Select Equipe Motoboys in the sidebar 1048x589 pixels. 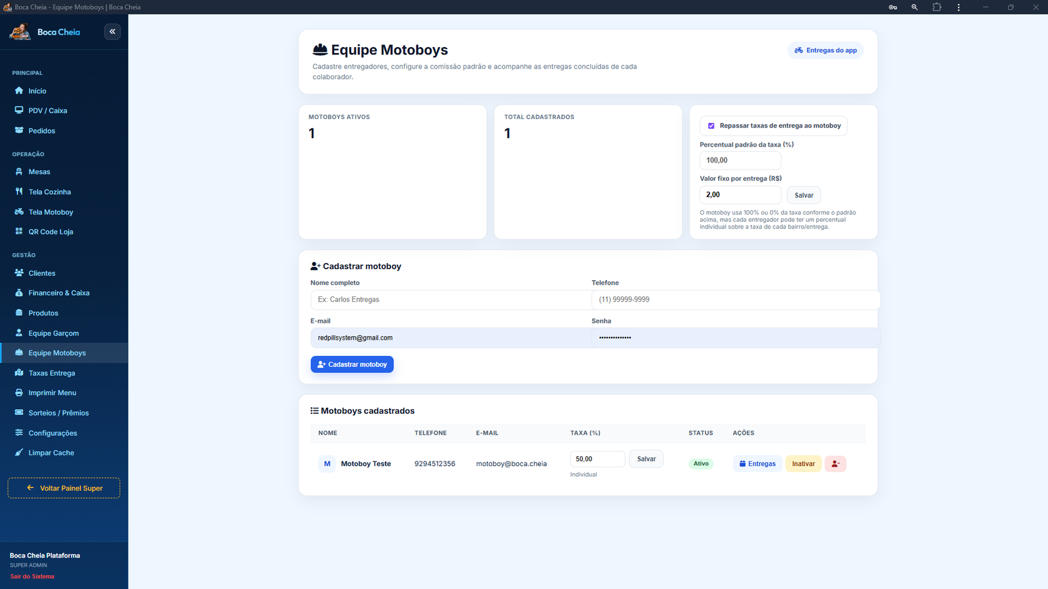[x=64, y=353]
